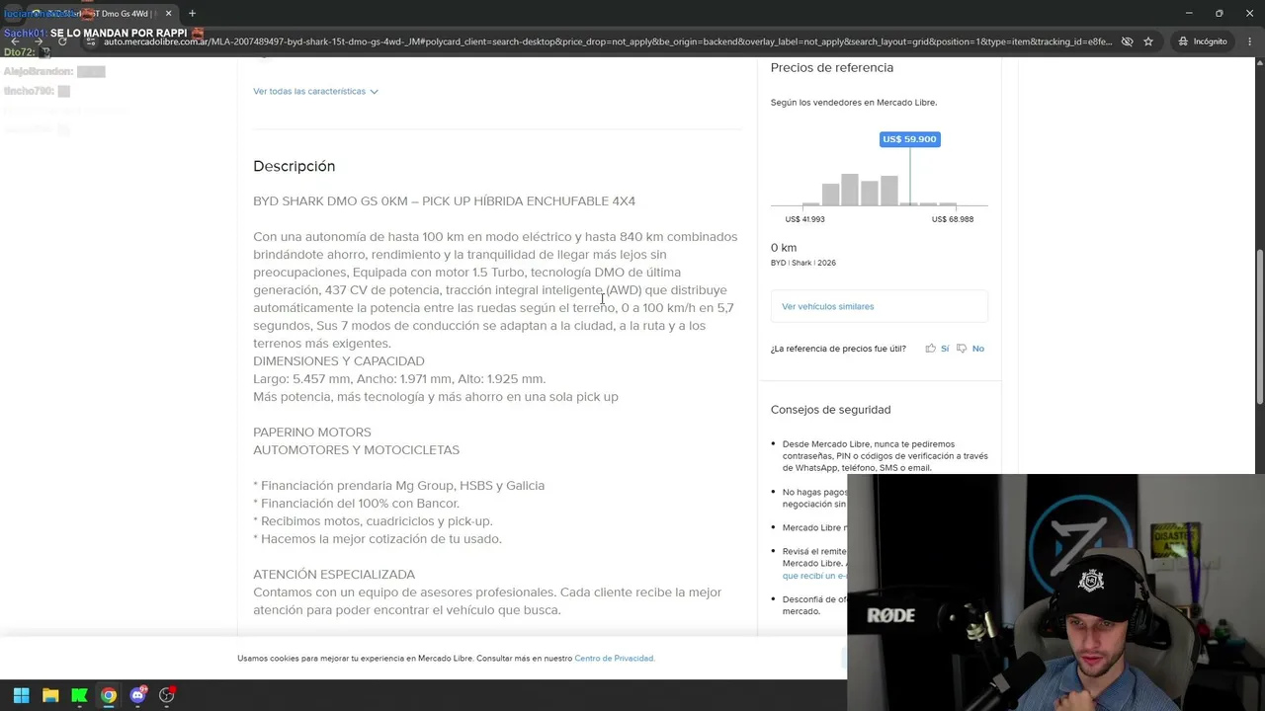Open the Windows Start menu

click(x=21, y=695)
